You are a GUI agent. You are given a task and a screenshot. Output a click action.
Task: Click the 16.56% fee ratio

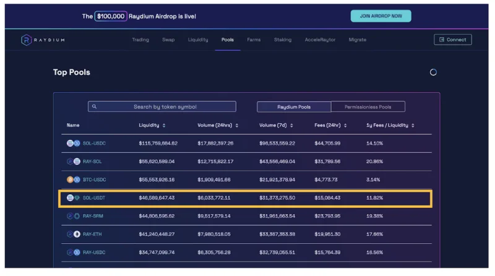tap(375, 252)
